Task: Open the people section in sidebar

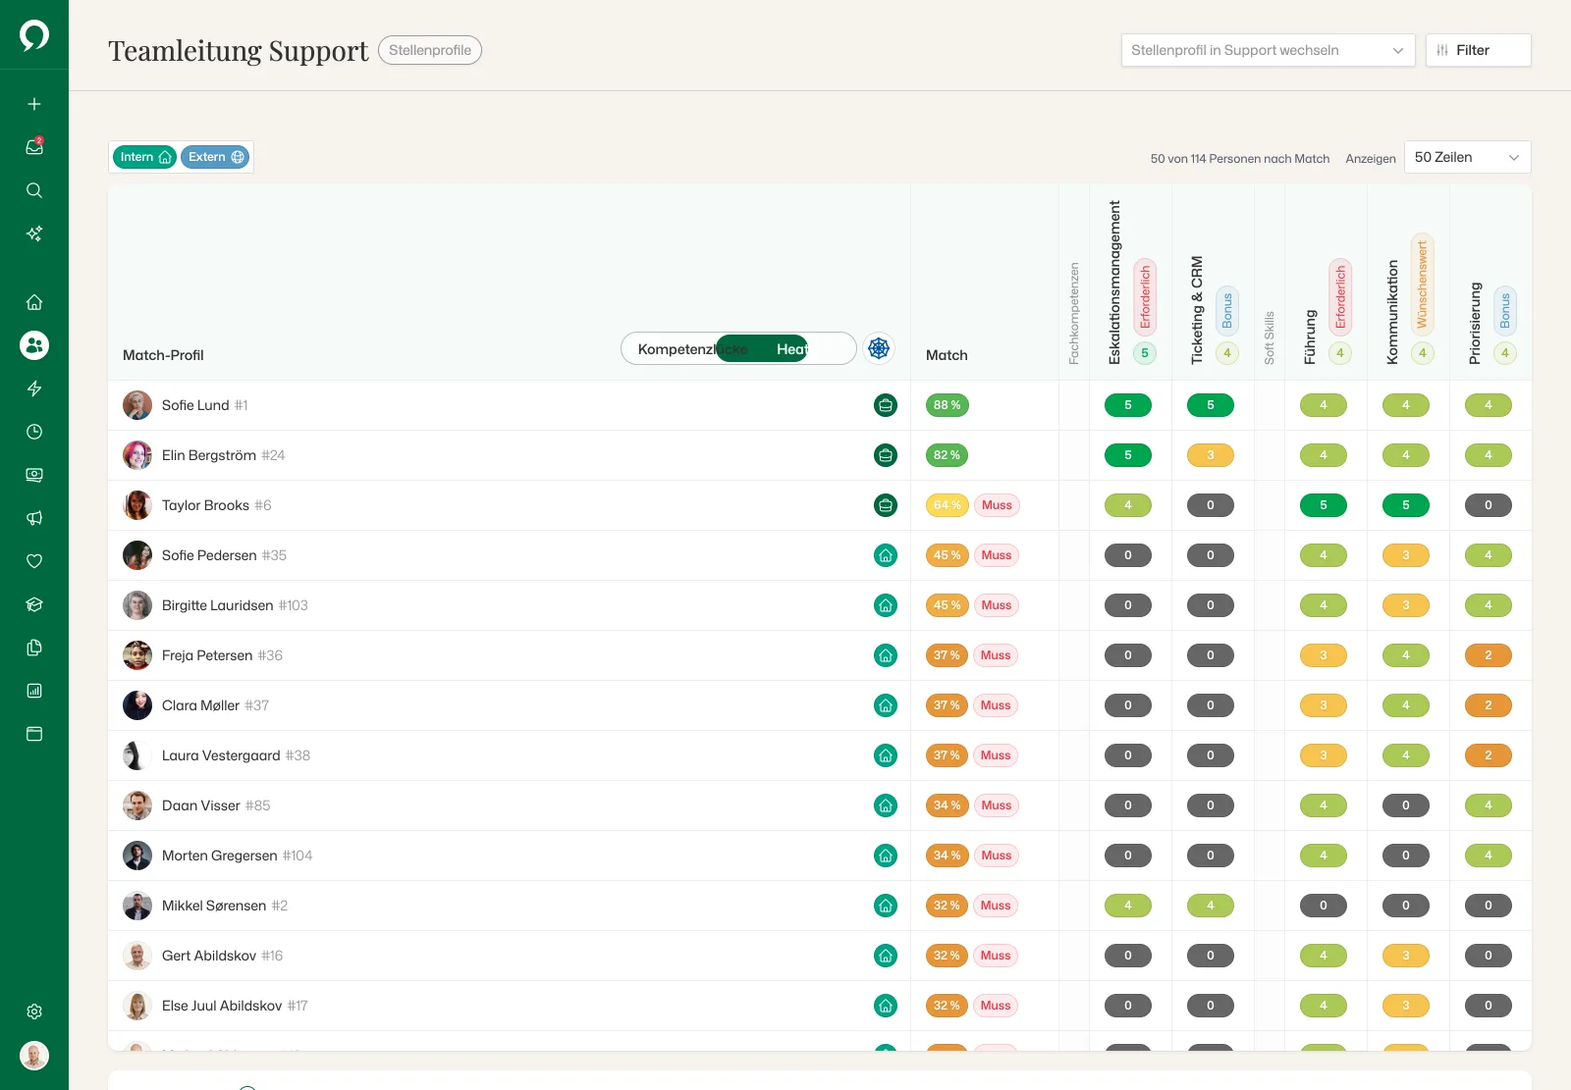Action: click(x=34, y=345)
